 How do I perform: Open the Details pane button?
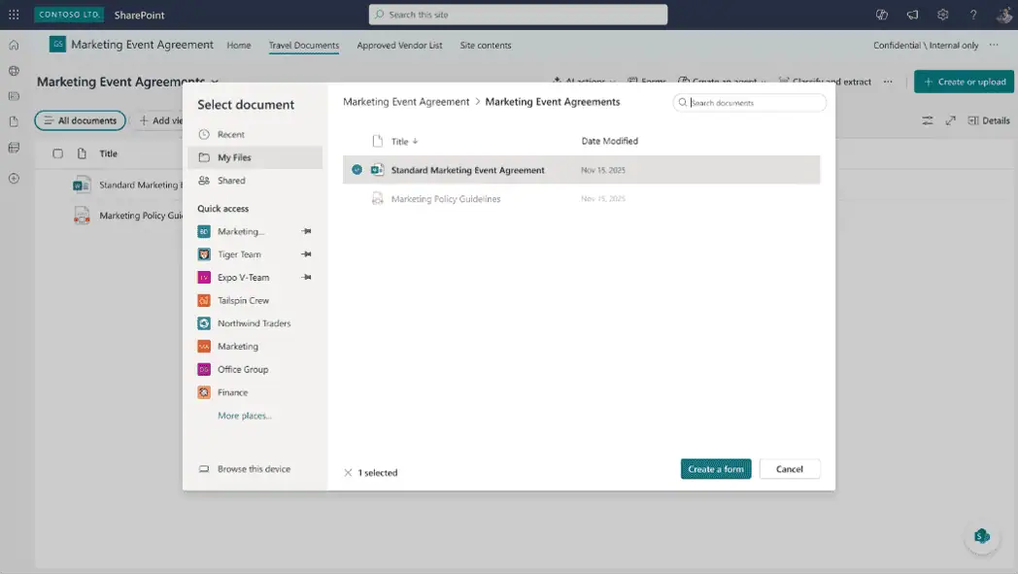tap(989, 120)
